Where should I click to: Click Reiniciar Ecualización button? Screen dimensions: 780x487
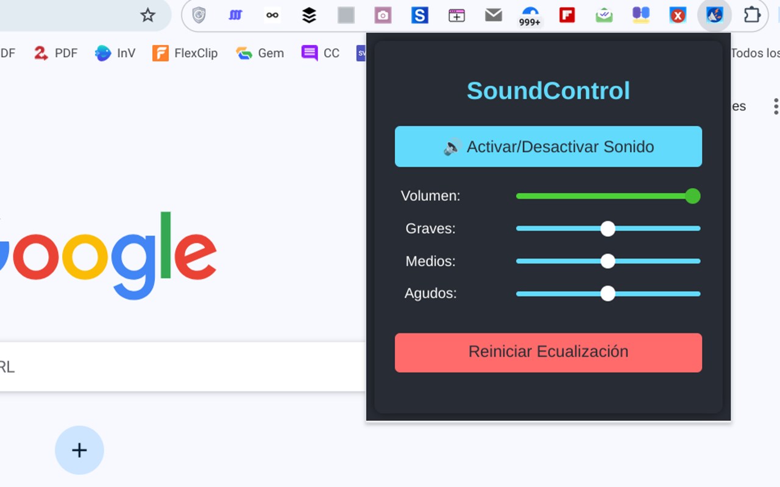click(548, 352)
